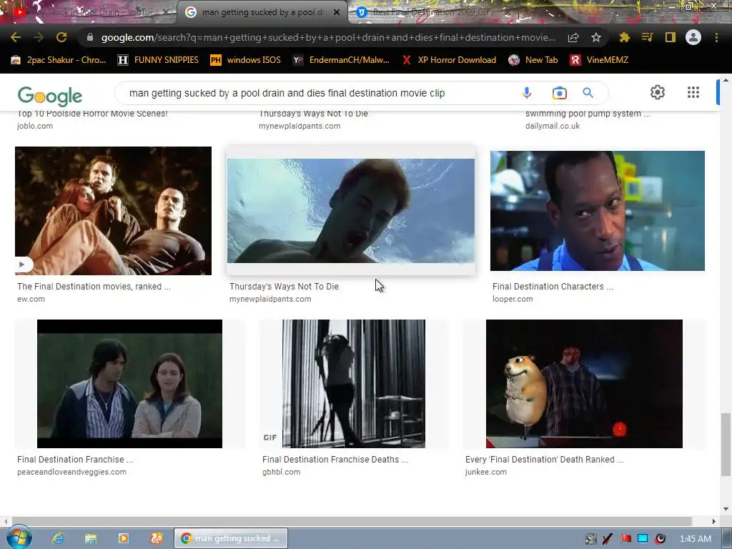Click the vertical scrollbar thumb
This screenshot has width=732, height=549.
(x=726, y=444)
